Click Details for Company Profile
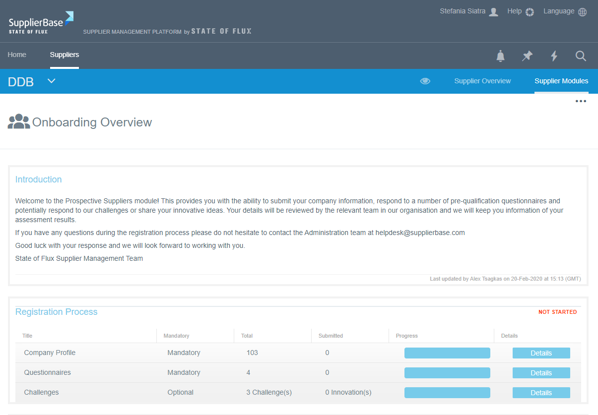598x415 pixels. tap(541, 353)
